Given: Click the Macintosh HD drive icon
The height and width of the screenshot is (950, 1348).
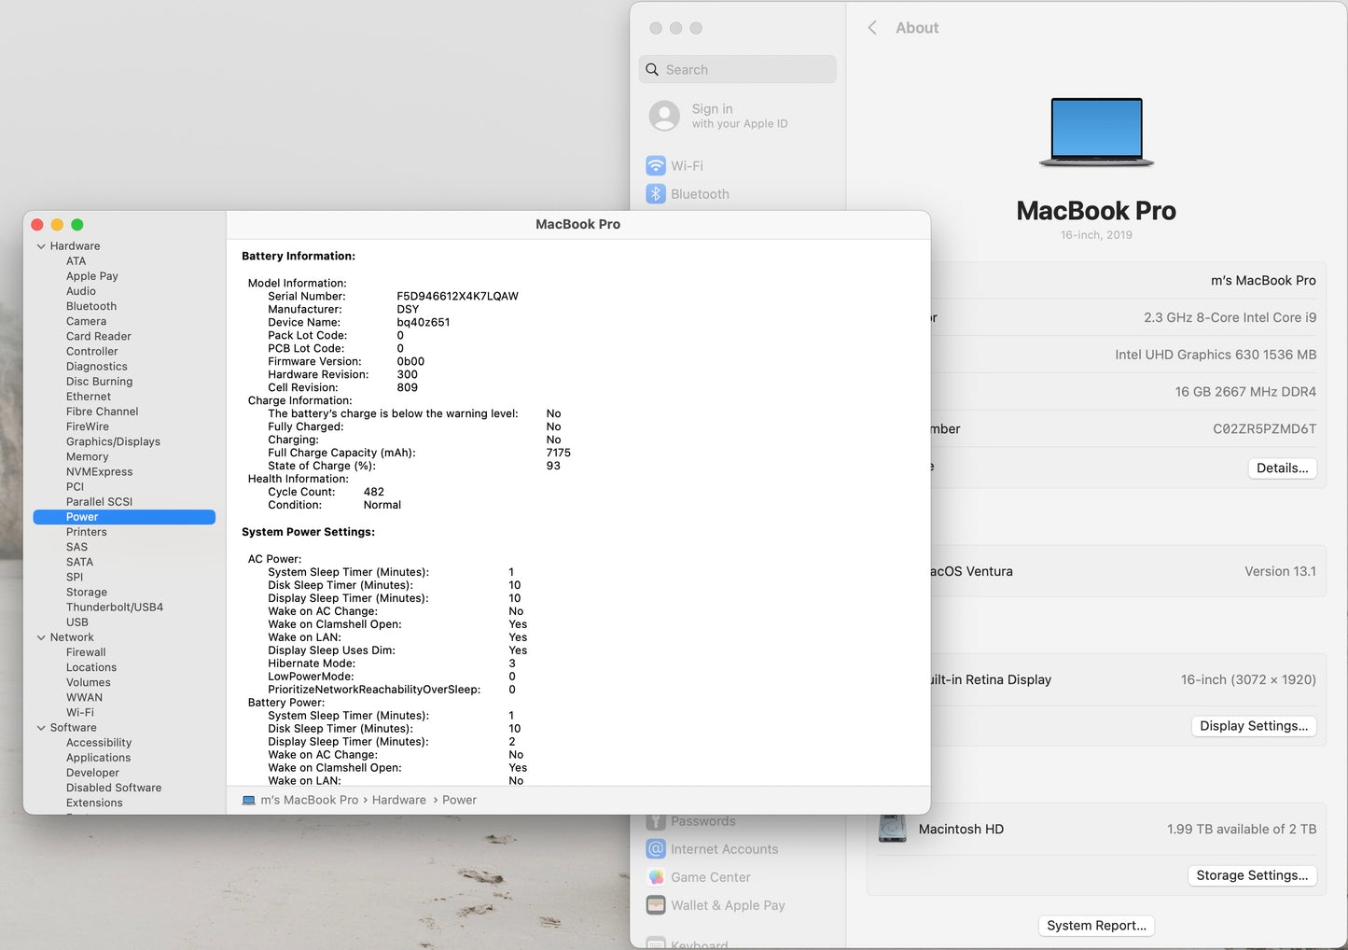Looking at the screenshot, I should tap(892, 827).
